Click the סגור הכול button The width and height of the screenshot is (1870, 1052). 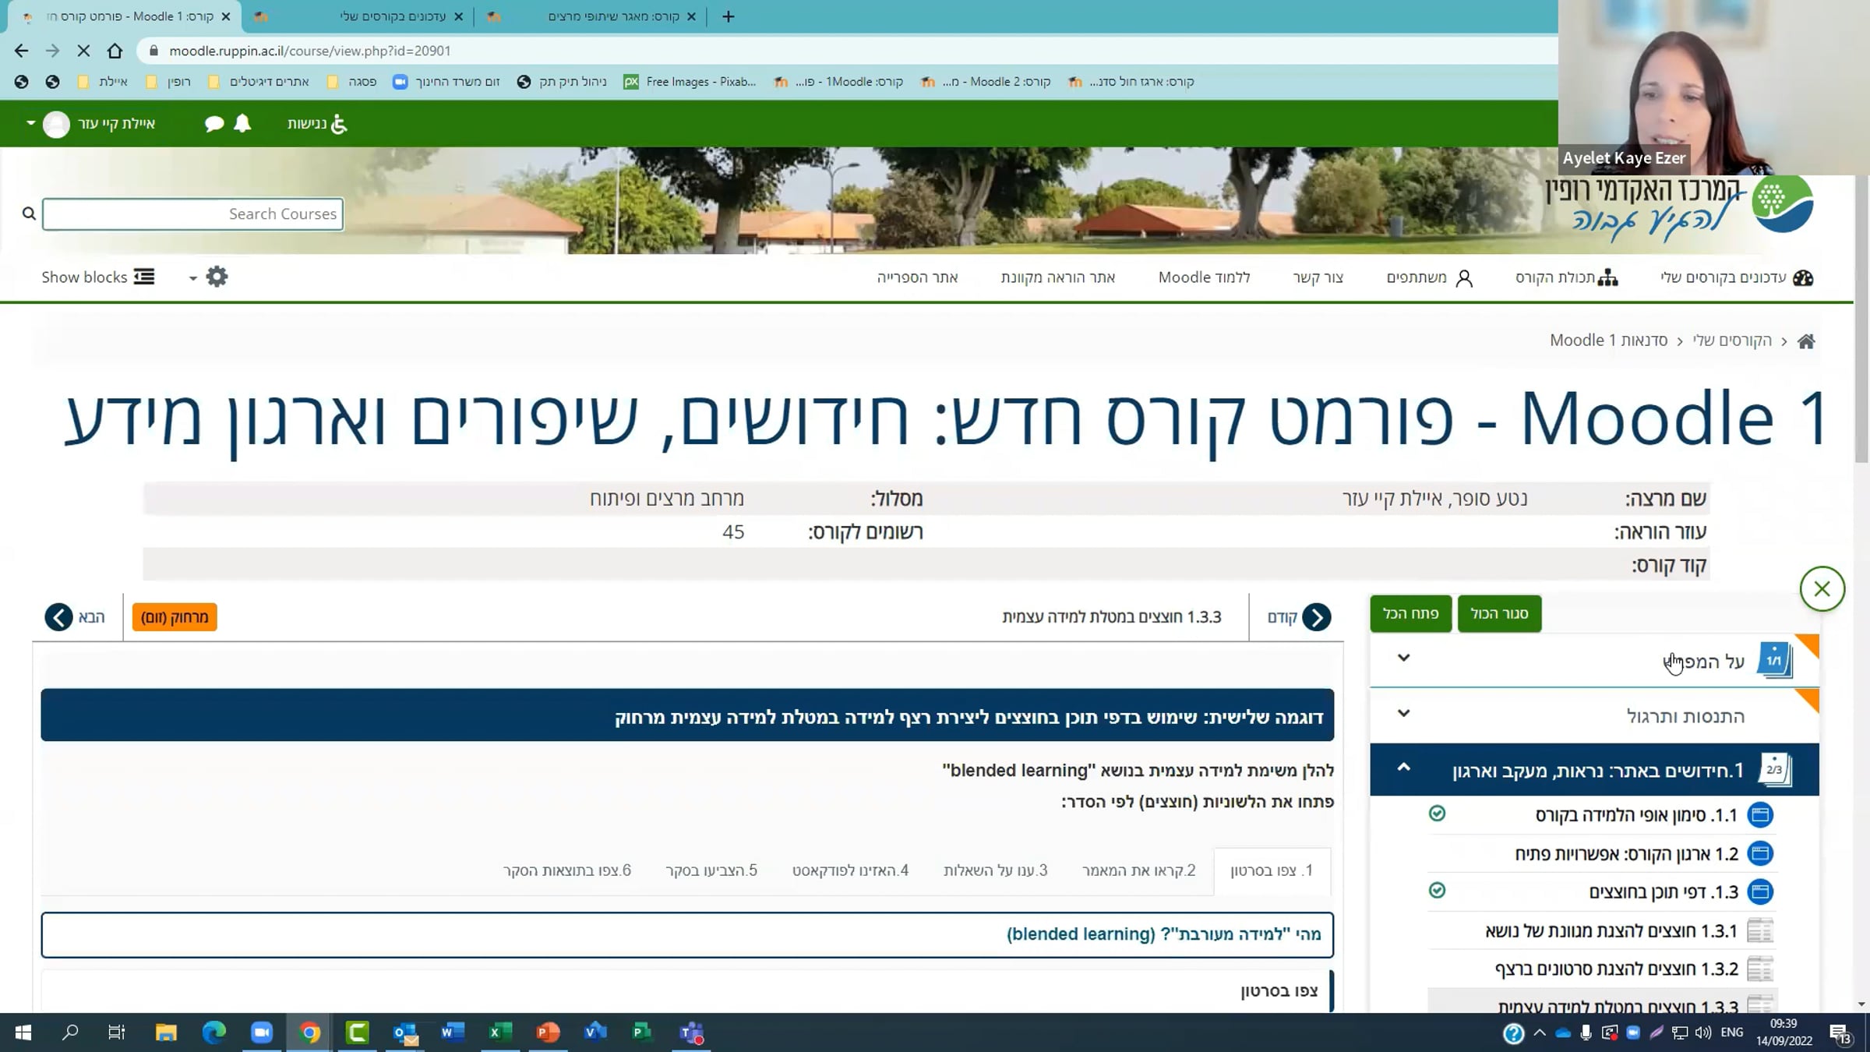point(1499,613)
